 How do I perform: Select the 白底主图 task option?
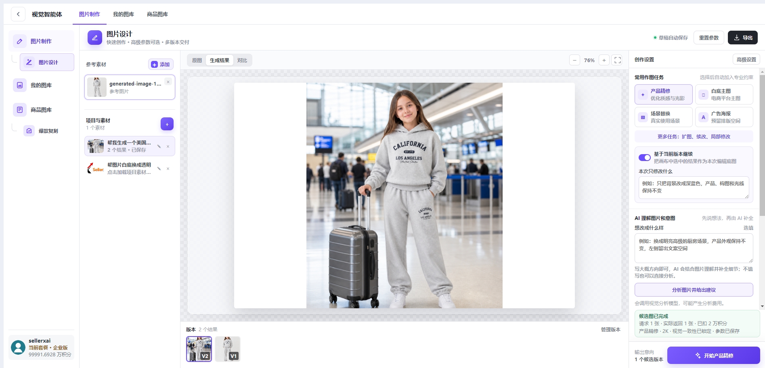tap(724, 94)
